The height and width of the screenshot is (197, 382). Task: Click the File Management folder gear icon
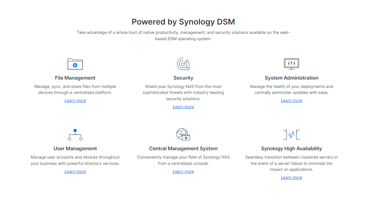pos(75,64)
